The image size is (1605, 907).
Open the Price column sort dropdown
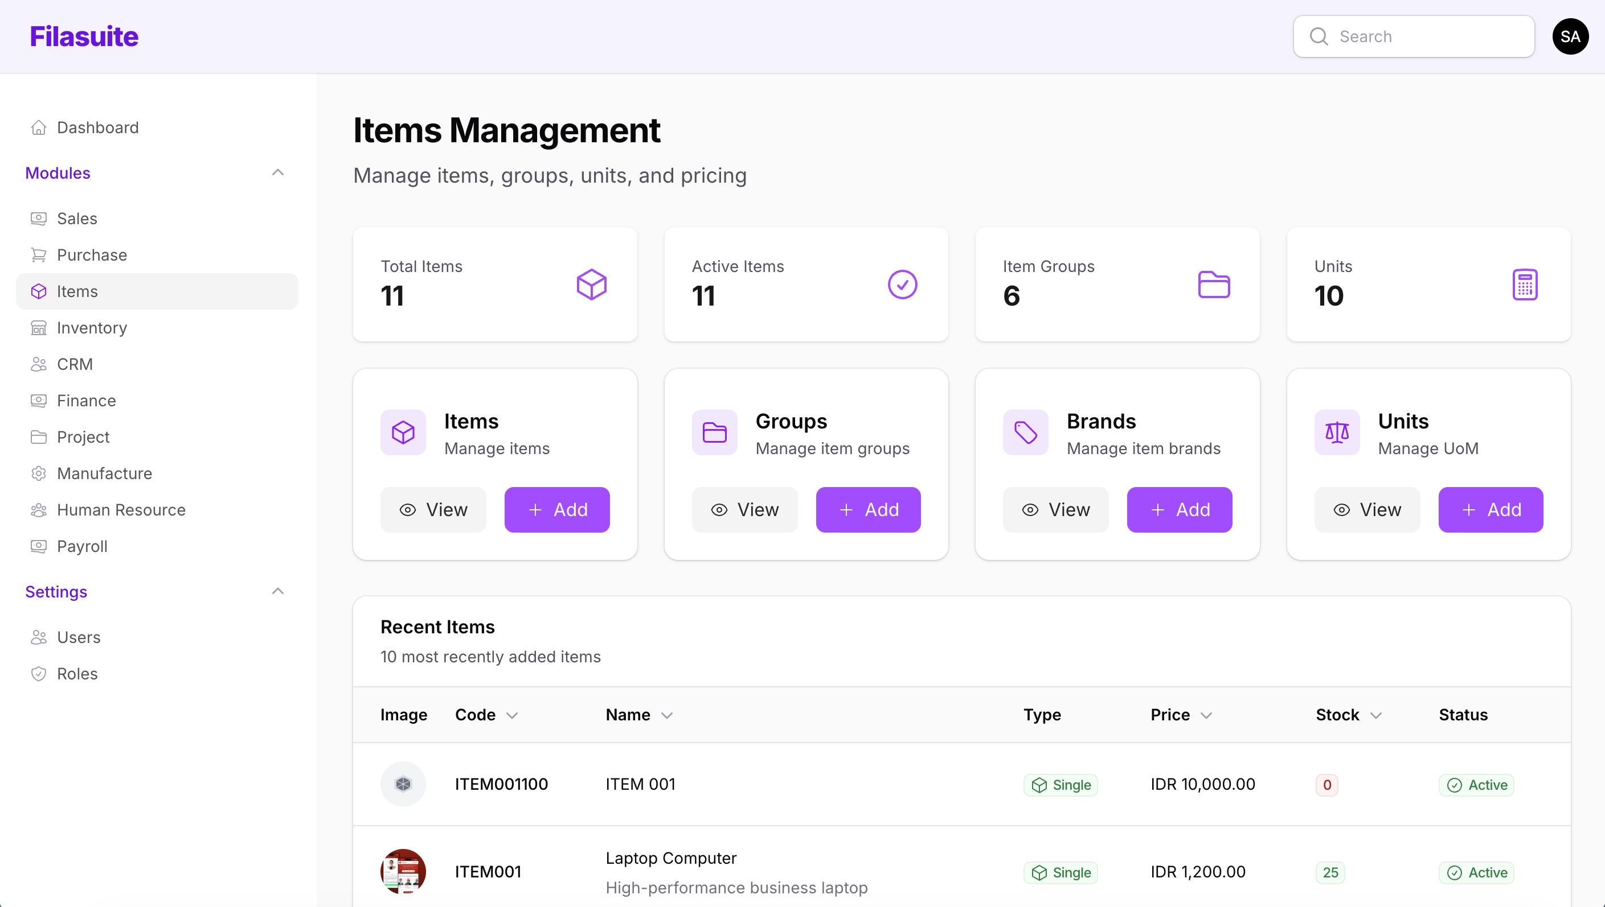coord(1207,715)
